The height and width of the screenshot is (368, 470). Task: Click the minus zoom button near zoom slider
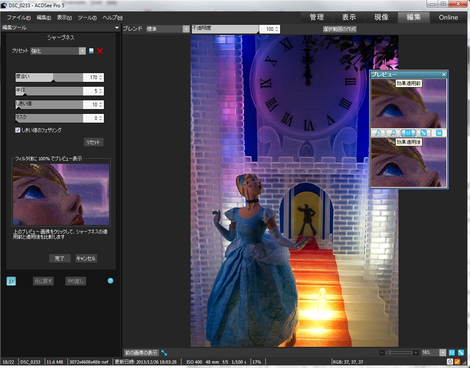point(382,353)
